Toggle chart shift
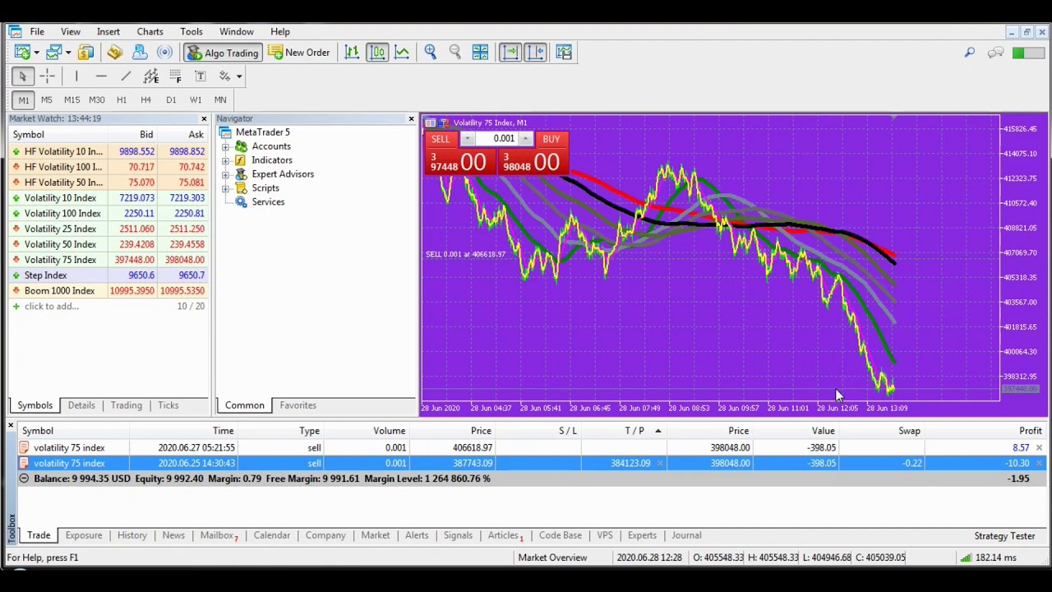Image resolution: width=1052 pixels, height=592 pixels. coord(535,53)
